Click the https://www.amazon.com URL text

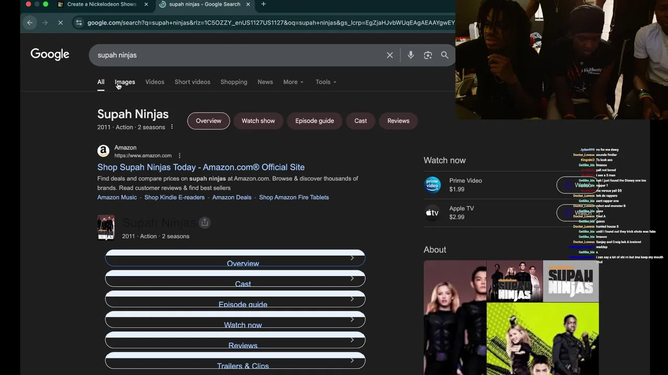(x=143, y=156)
